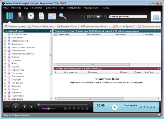Screen dimensions: 164x119
Task: Expand the 'Мои папки' tree node
Action: coord(5,38)
